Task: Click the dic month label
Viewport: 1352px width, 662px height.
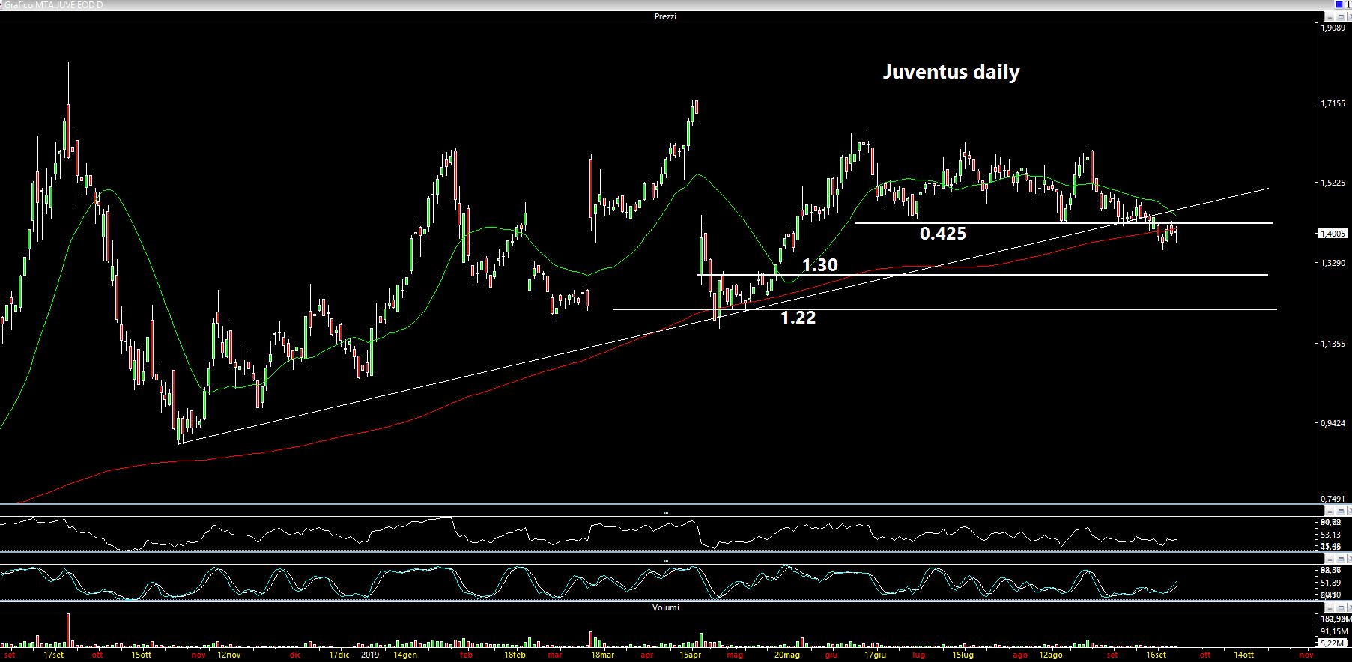Action: (x=296, y=655)
